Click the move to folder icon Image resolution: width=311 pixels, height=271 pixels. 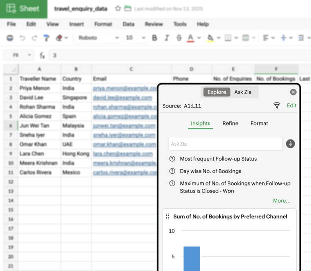pos(128,9)
